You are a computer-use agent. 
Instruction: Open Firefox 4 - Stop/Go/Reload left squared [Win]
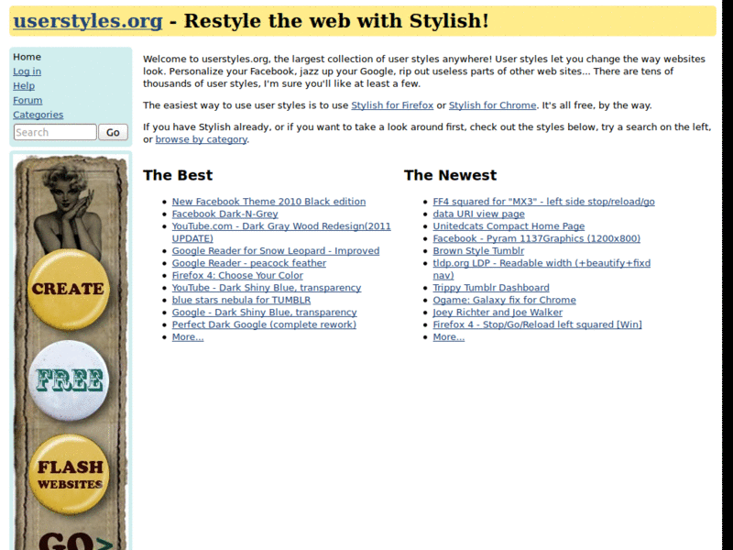pyautogui.click(x=537, y=324)
